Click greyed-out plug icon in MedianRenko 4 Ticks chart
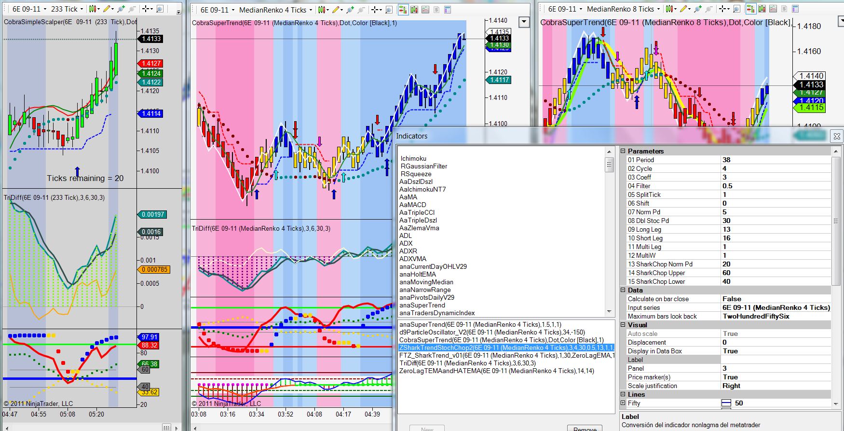This screenshot has height=431, width=844. pos(361,10)
